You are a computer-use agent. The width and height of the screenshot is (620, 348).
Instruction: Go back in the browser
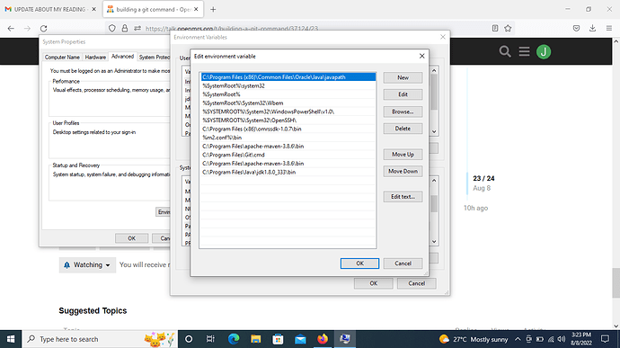coord(11,29)
